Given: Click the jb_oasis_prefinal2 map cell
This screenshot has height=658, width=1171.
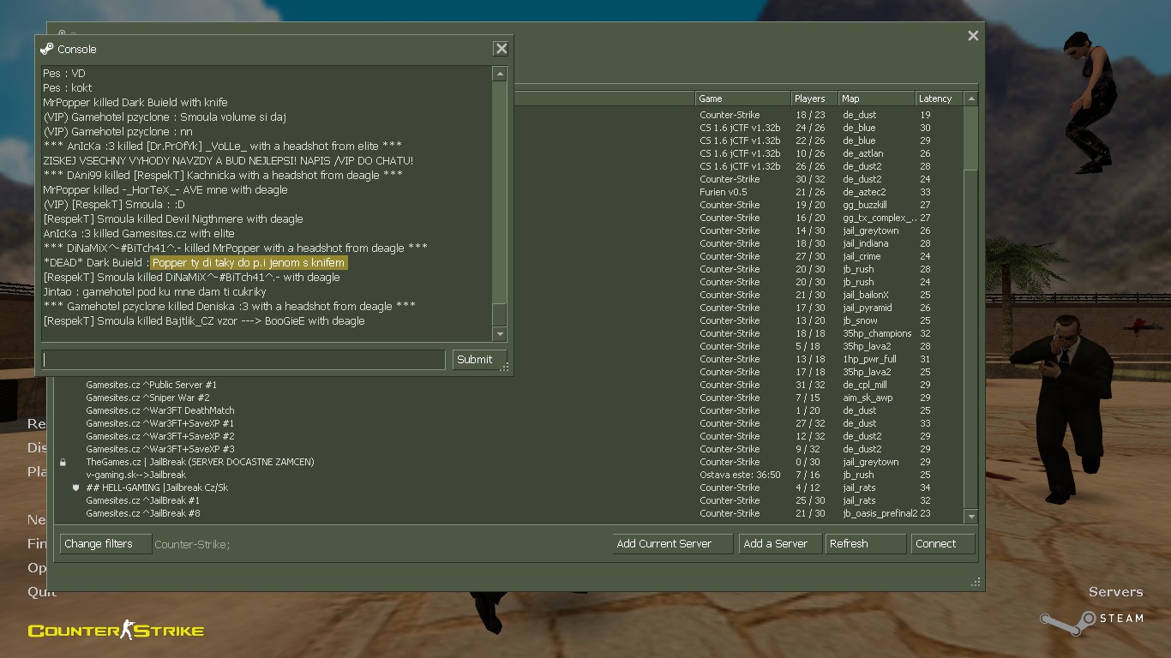Looking at the screenshot, I should (x=880, y=514).
